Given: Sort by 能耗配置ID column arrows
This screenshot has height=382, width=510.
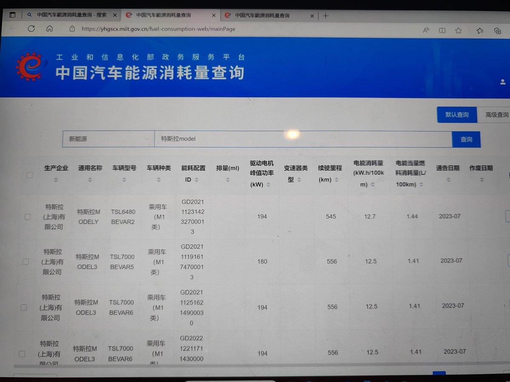Looking at the screenshot, I should click(x=196, y=180).
